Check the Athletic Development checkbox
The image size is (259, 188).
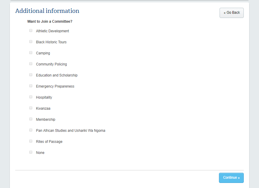pyautogui.click(x=31, y=30)
